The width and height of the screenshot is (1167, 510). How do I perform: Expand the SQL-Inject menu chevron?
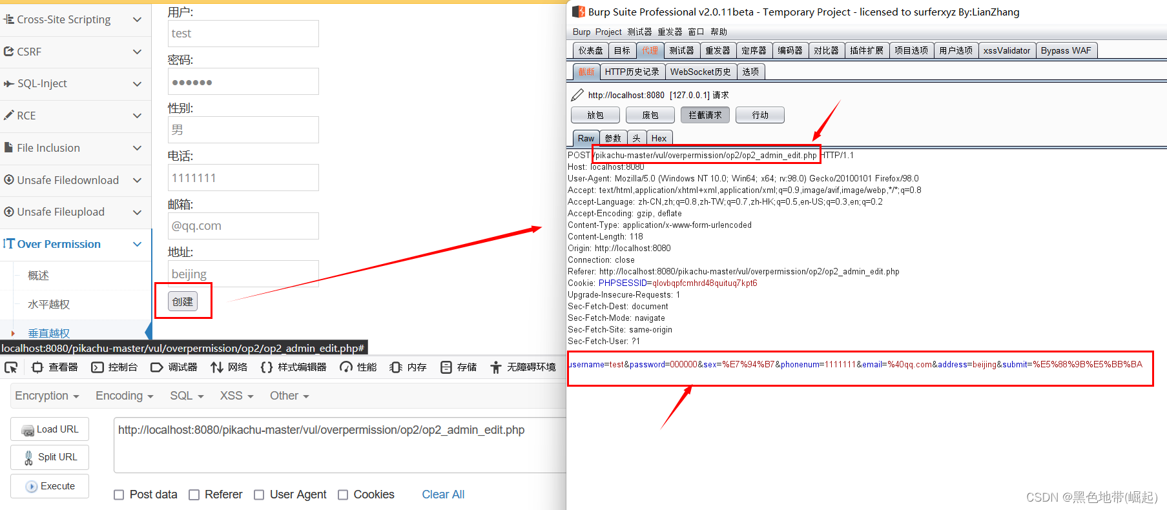[137, 84]
